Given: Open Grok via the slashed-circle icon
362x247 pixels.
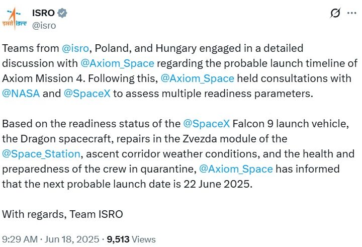Looking at the screenshot, I should click(335, 14).
